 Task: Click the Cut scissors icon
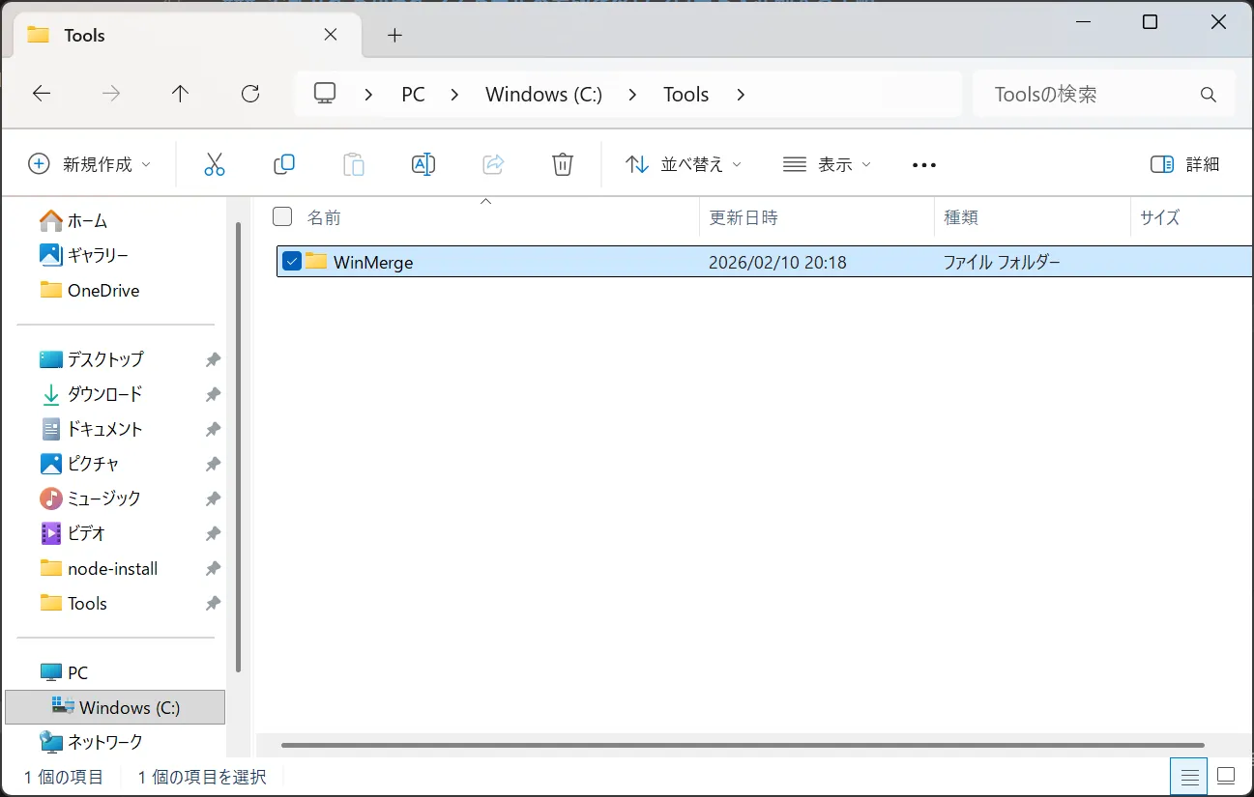coord(214,164)
